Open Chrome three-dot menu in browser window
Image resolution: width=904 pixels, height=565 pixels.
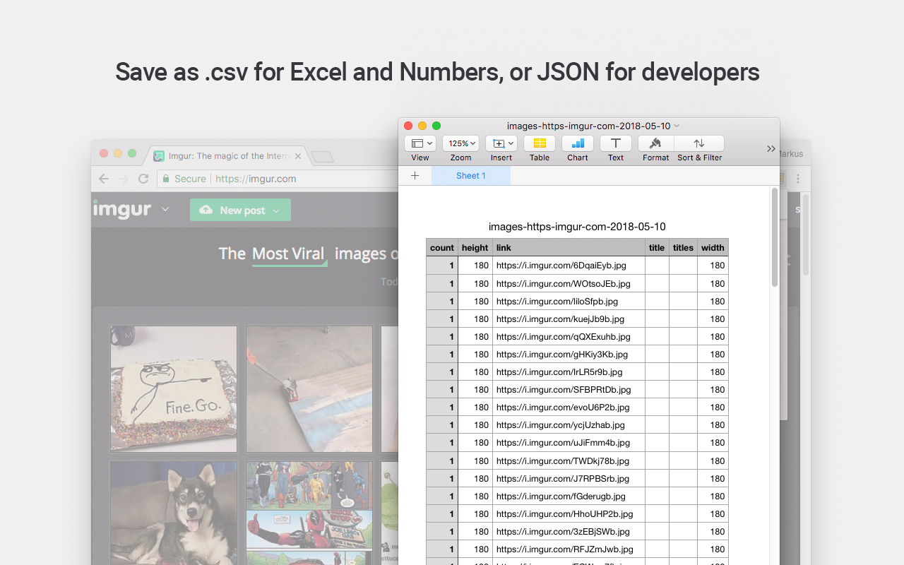pos(798,179)
